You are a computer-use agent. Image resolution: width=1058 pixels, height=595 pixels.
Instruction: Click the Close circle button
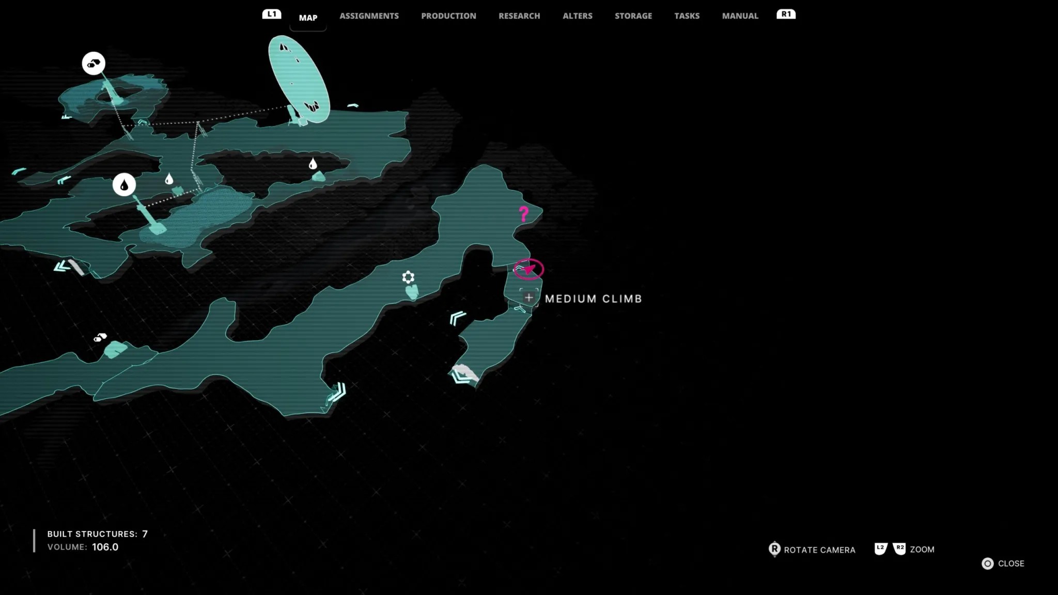(987, 563)
